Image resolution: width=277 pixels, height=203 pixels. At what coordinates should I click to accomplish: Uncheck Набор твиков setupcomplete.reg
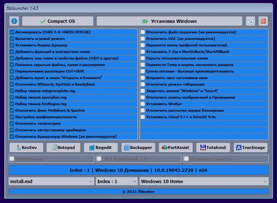pos(12,91)
